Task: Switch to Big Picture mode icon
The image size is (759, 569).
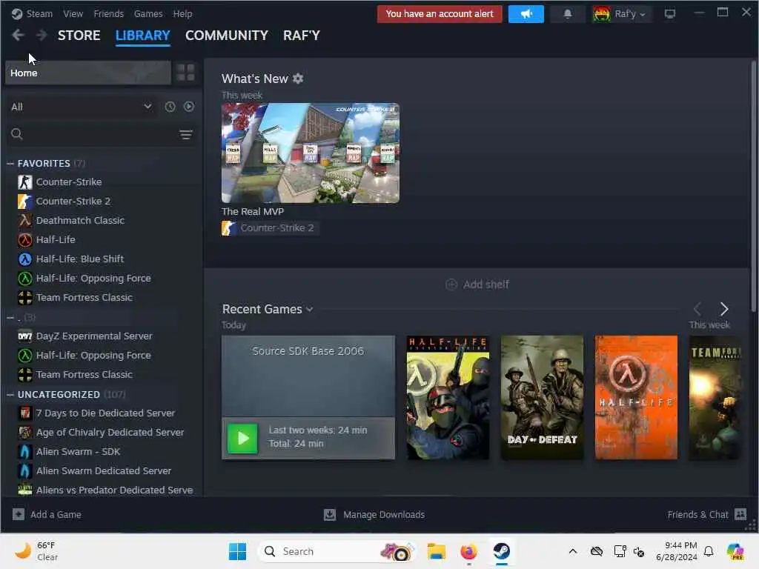Action: point(670,14)
